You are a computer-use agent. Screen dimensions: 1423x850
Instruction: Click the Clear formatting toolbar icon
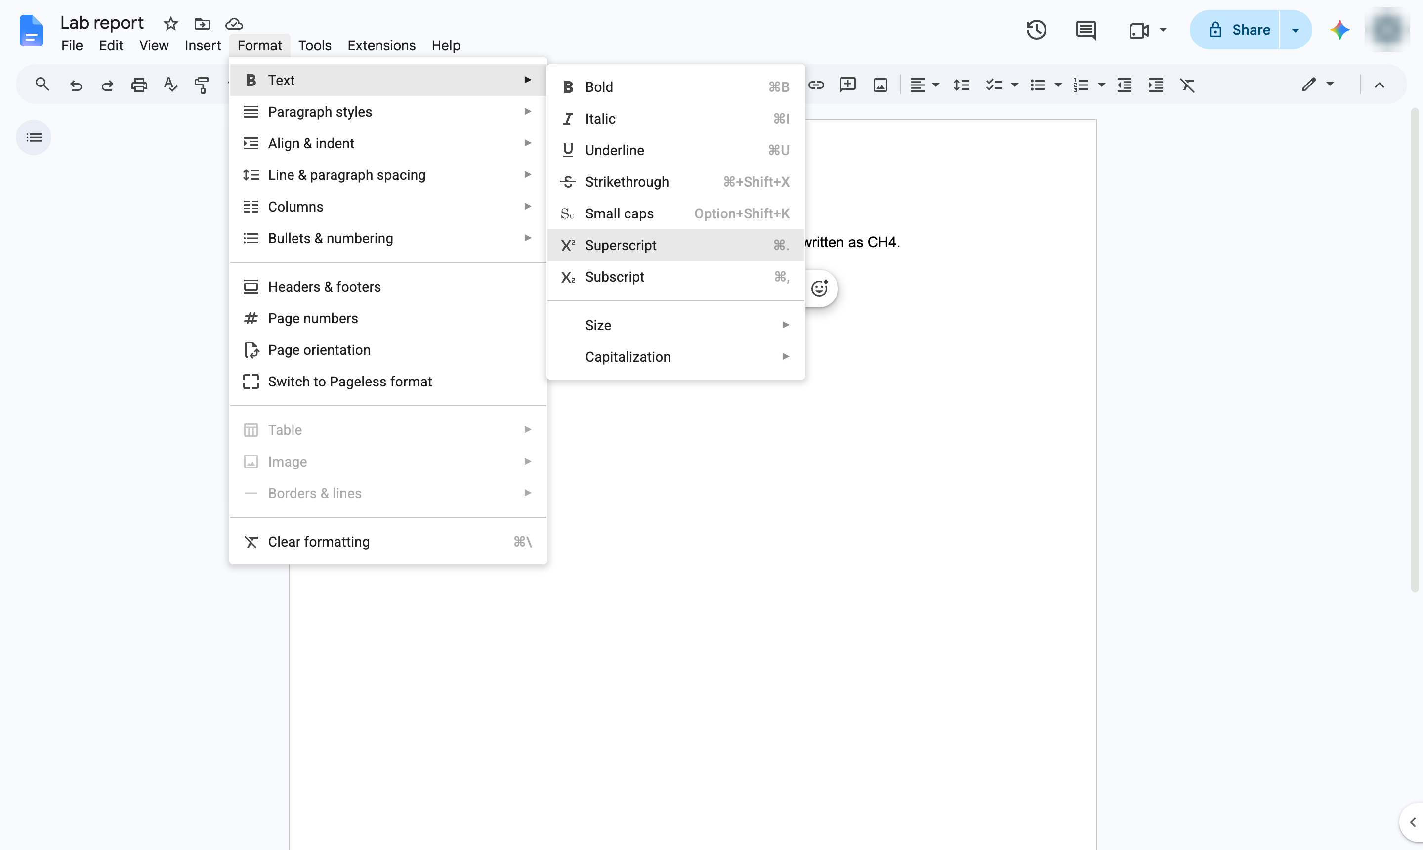click(x=1188, y=85)
